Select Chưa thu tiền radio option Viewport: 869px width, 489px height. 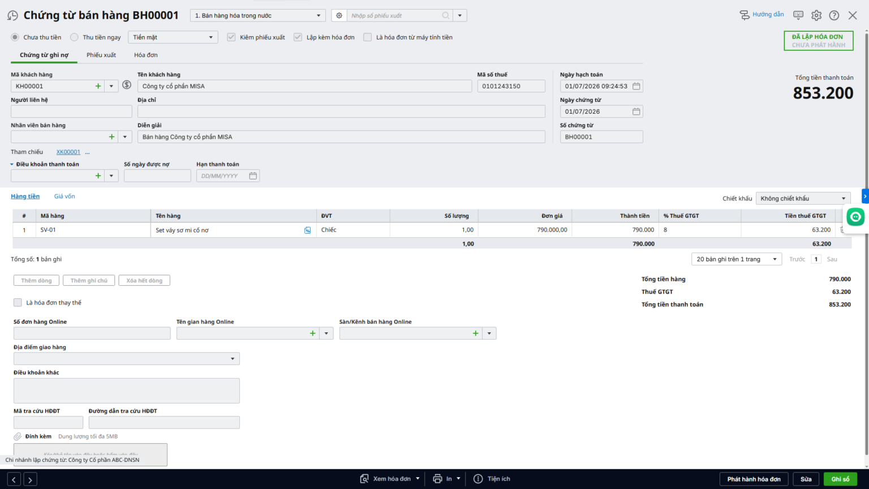(15, 37)
